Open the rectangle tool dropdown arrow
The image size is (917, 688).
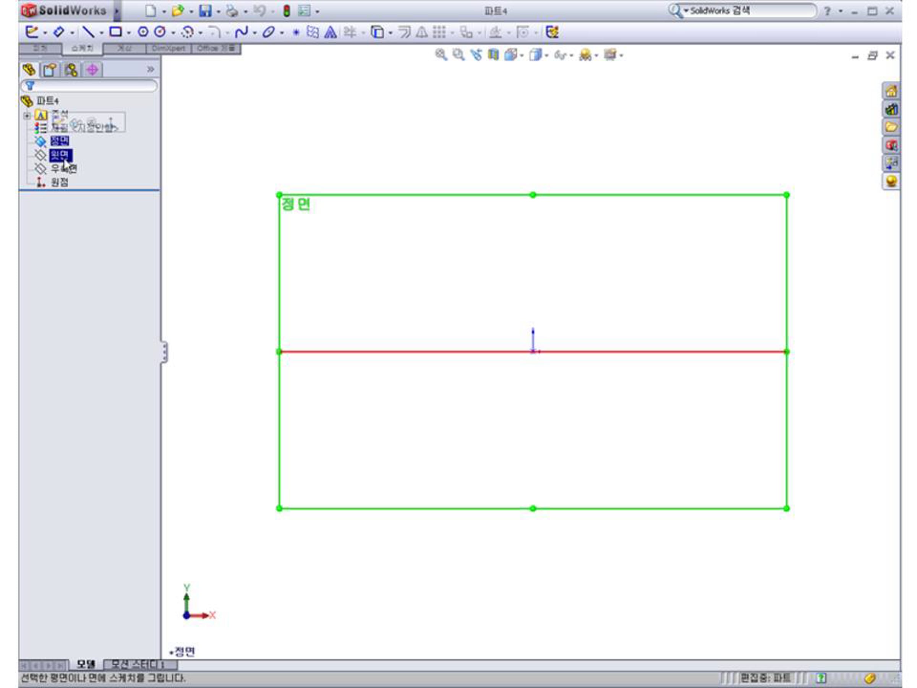pyautogui.click(x=128, y=33)
